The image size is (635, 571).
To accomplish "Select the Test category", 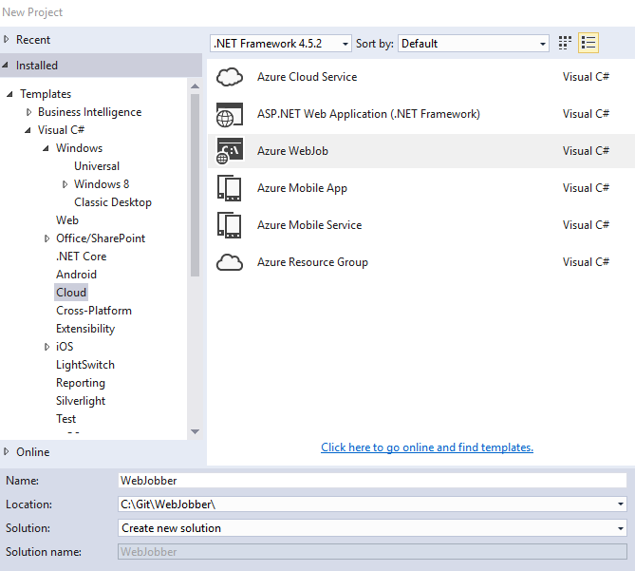I will click(65, 419).
